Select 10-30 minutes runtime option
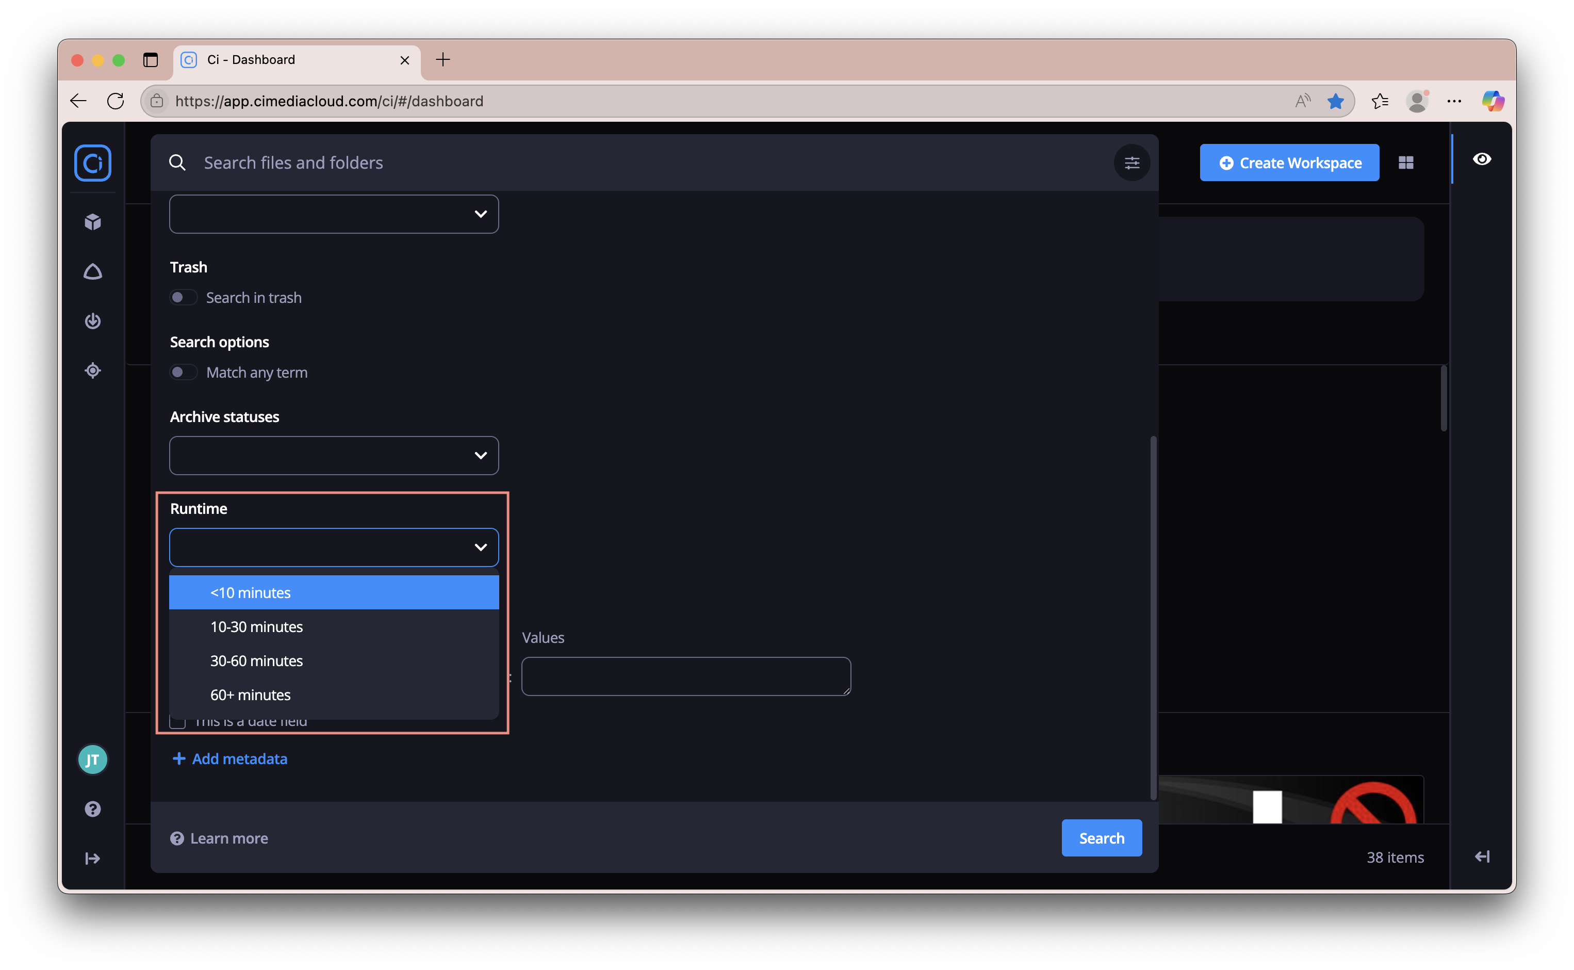This screenshot has height=970, width=1574. (334, 627)
